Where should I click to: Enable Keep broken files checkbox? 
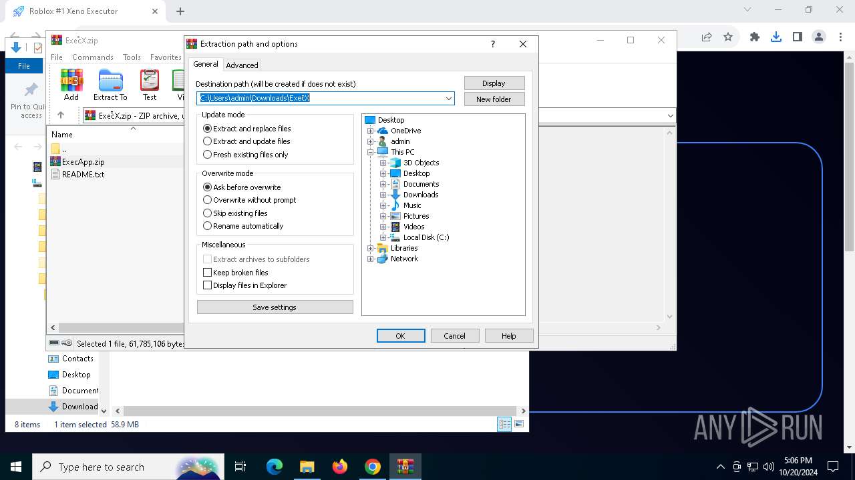click(207, 273)
